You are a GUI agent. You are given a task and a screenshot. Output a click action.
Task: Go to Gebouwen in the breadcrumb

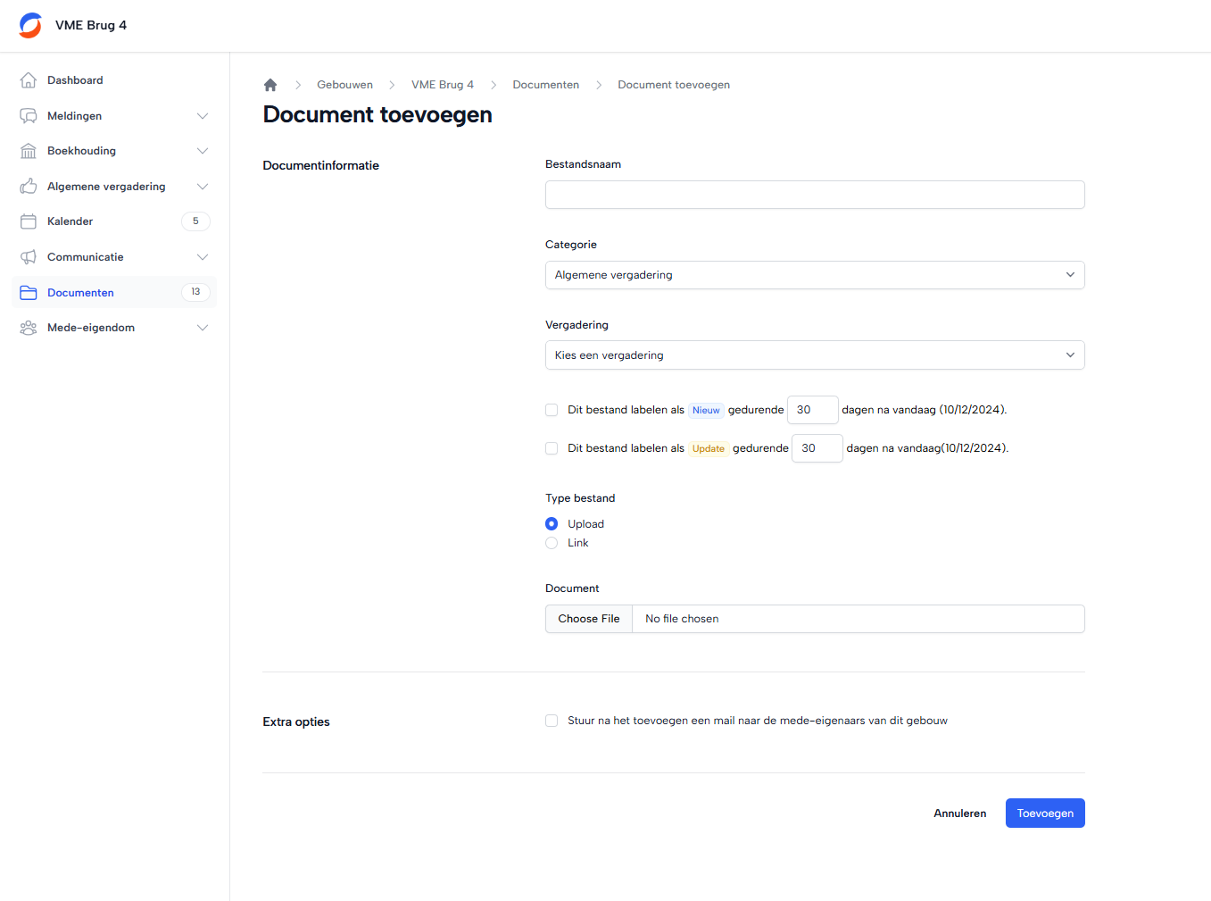[344, 85]
